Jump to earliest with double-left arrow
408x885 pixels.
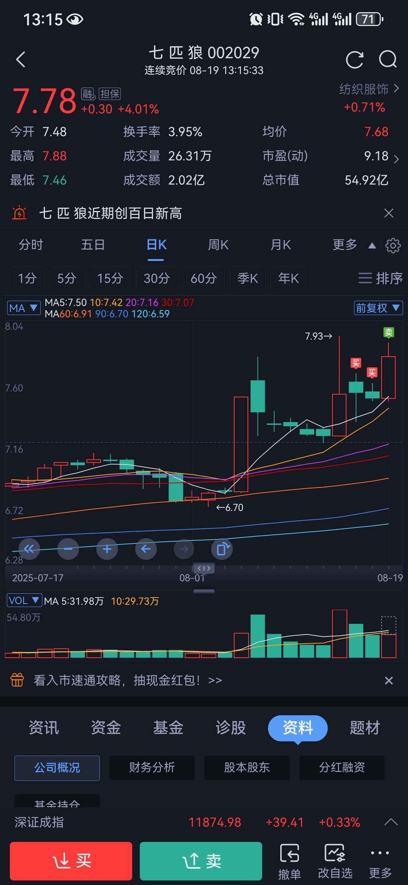[29, 549]
